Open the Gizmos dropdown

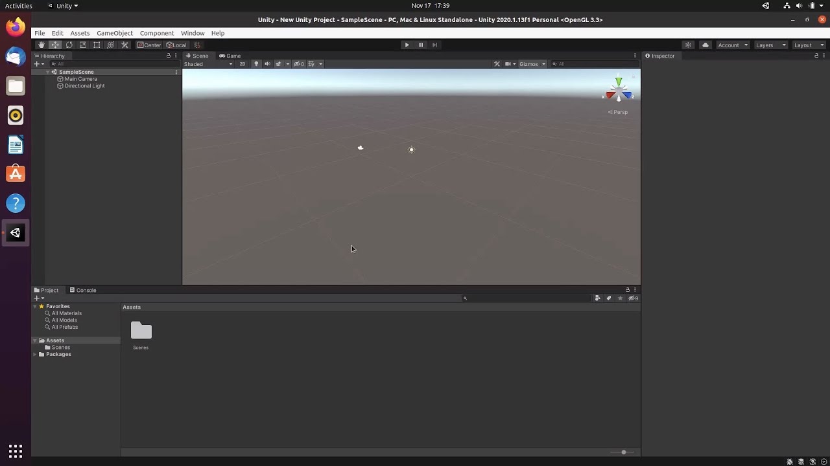point(532,64)
